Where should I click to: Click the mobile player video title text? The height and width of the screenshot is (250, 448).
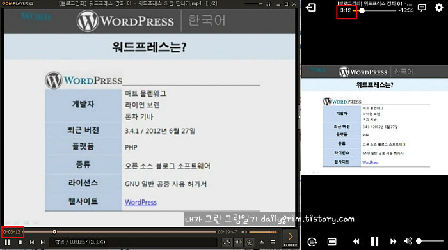[x=375, y=4]
